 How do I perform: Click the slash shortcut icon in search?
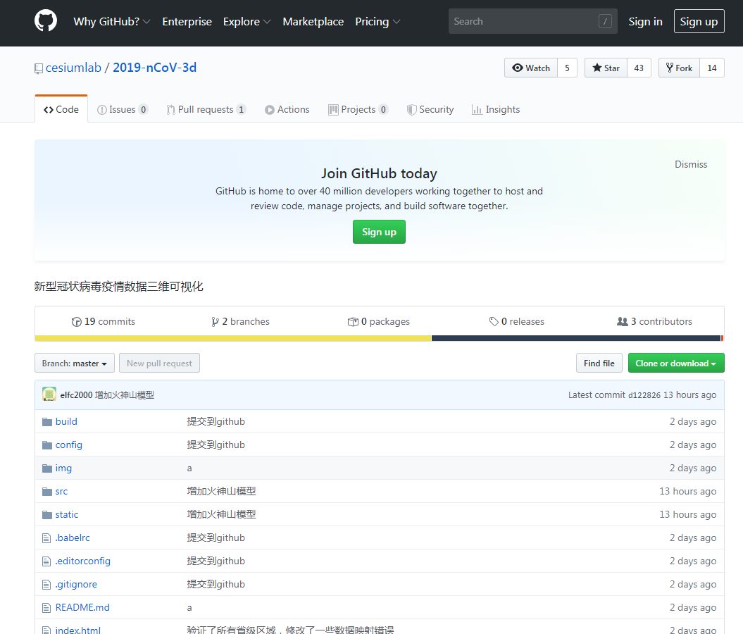[x=605, y=21]
